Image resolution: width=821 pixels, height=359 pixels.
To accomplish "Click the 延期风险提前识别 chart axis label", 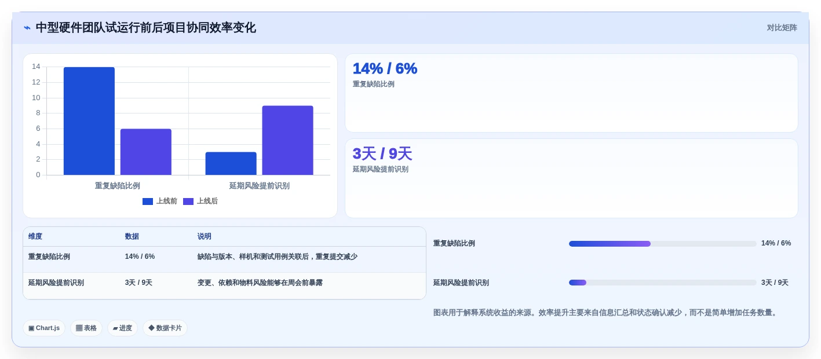I will pyautogui.click(x=260, y=186).
